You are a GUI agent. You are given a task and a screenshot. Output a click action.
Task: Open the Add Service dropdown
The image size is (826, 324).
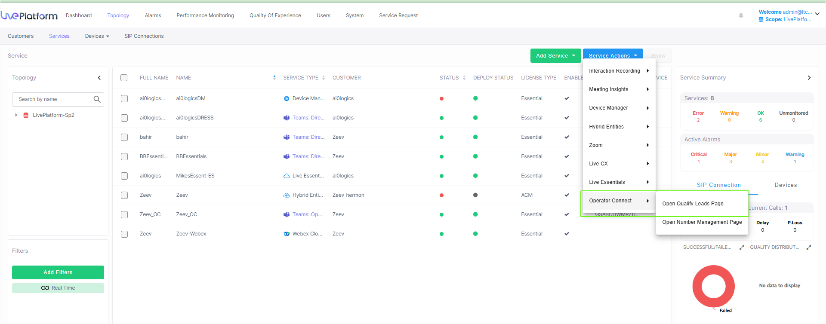555,56
